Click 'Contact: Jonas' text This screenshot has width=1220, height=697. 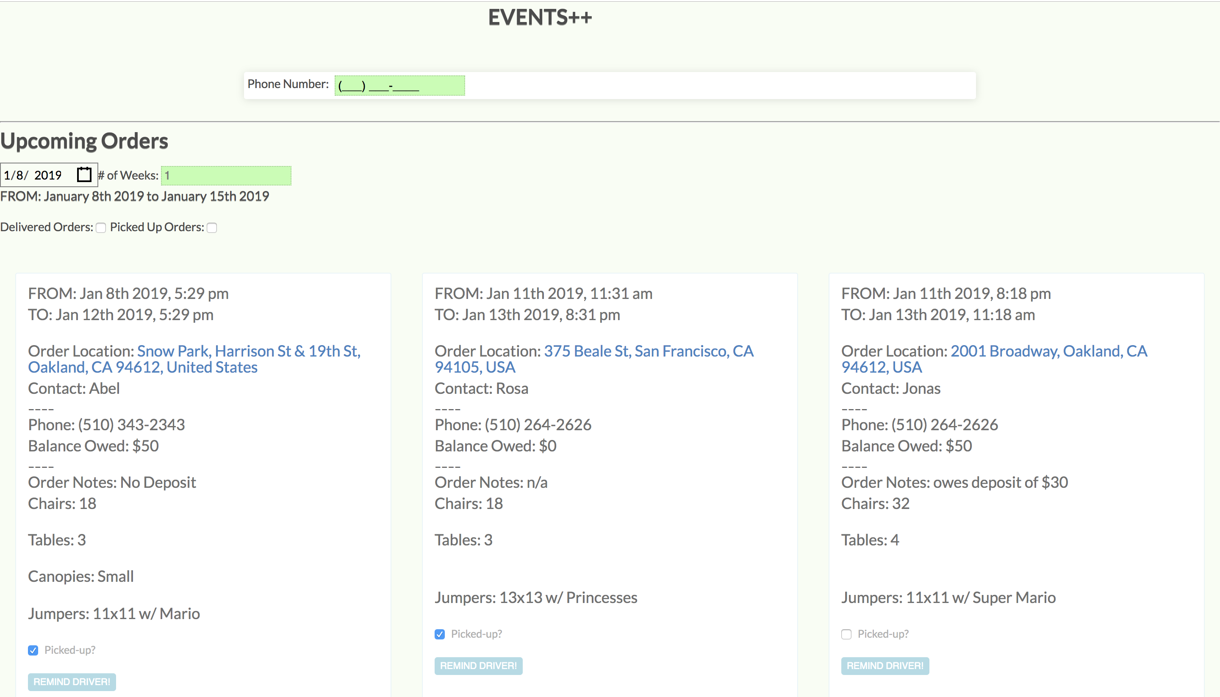[890, 388]
